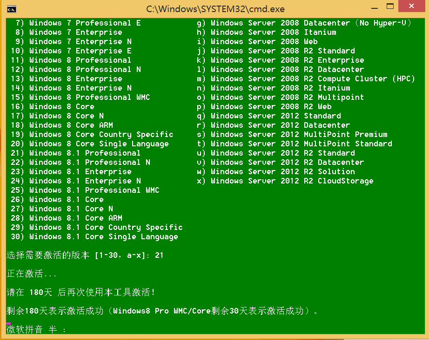Click the status line 正在激活...

coord(32,274)
